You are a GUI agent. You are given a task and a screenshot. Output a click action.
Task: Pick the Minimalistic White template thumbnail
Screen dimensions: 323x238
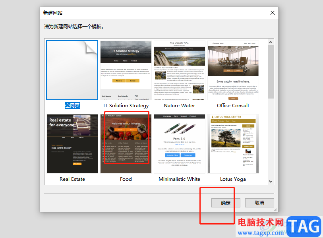pyautogui.click(x=180, y=144)
